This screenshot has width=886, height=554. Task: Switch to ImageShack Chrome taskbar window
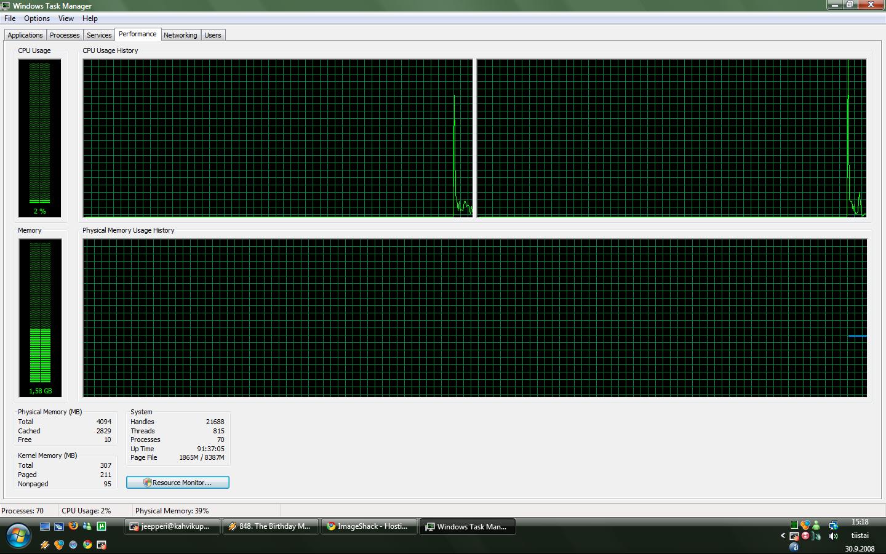tap(369, 526)
